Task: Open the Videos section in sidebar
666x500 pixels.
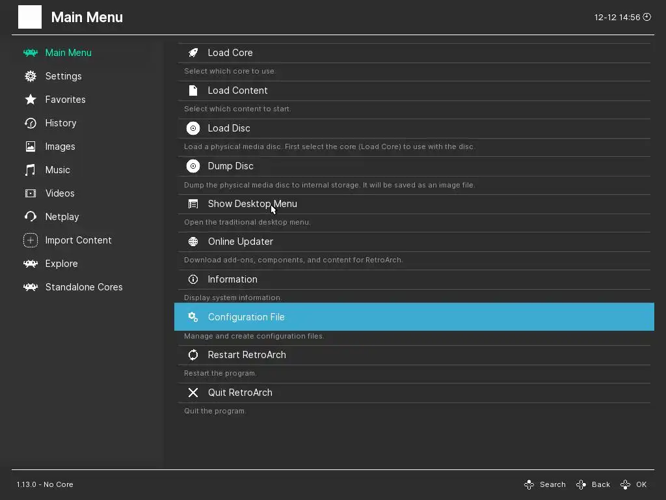Action: click(59, 193)
